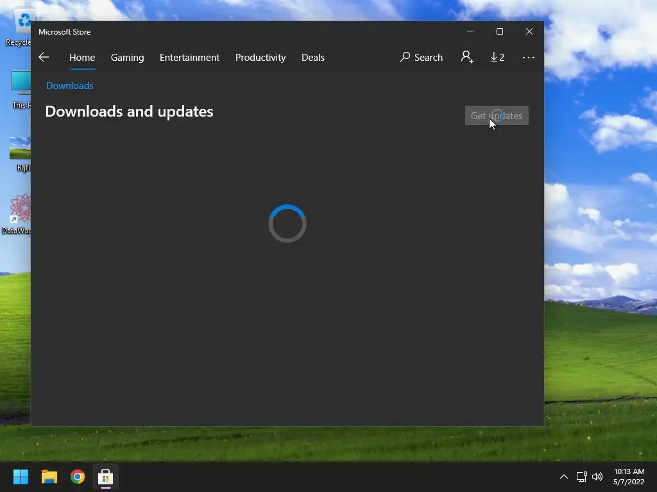This screenshot has width=657, height=492.
Task: Select the Productivity tab
Action: tap(260, 57)
